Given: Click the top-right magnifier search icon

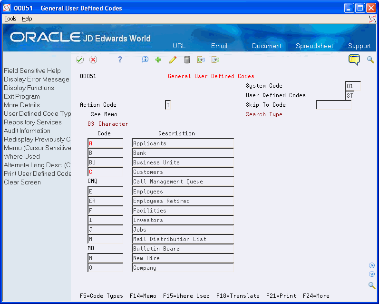Looking at the screenshot, I should [370, 60].
